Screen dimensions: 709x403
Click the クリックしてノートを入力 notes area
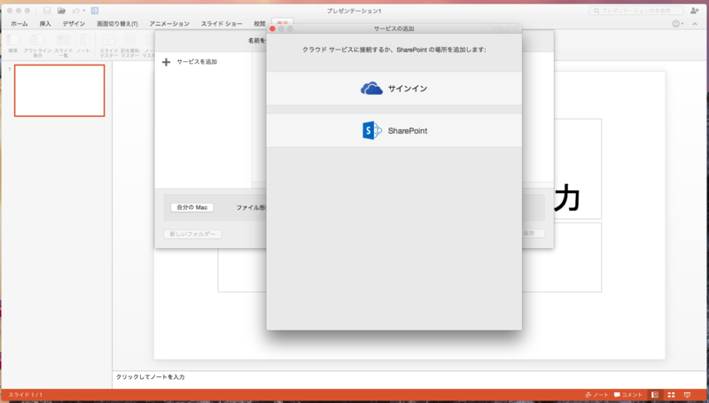pos(151,376)
